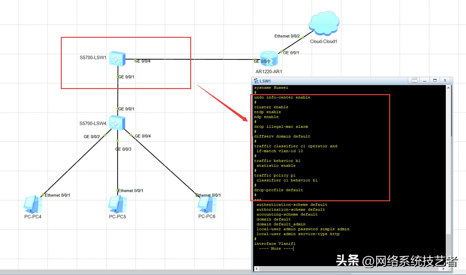Click the LSW1 window title text

pos(265,81)
